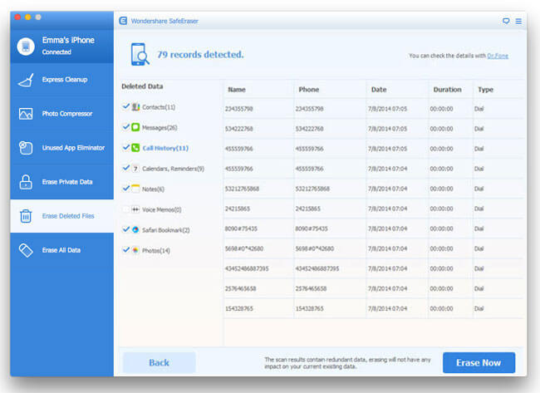Click the Wondershare SafeEraser logo icon
The image size is (540, 393).
click(x=123, y=21)
